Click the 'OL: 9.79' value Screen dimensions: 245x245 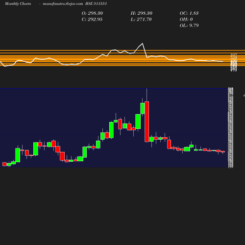click(x=189, y=25)
